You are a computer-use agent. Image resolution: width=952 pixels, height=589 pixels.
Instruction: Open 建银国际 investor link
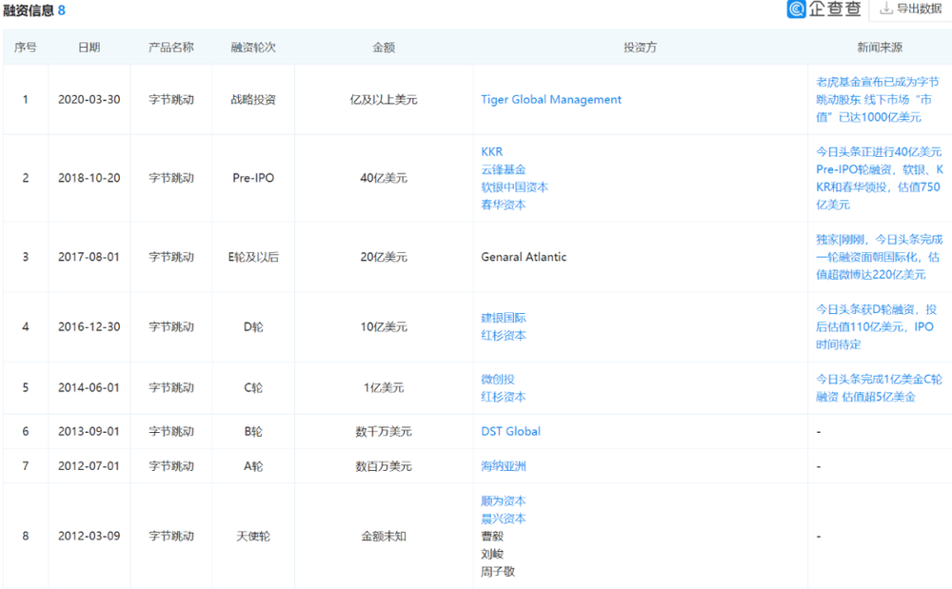[x=503, y=318]
